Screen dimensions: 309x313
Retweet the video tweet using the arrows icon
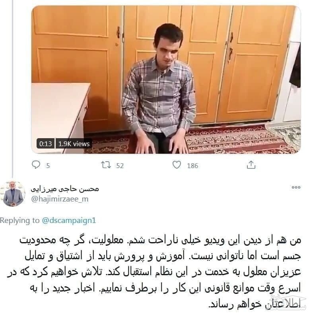click(106, 165)
